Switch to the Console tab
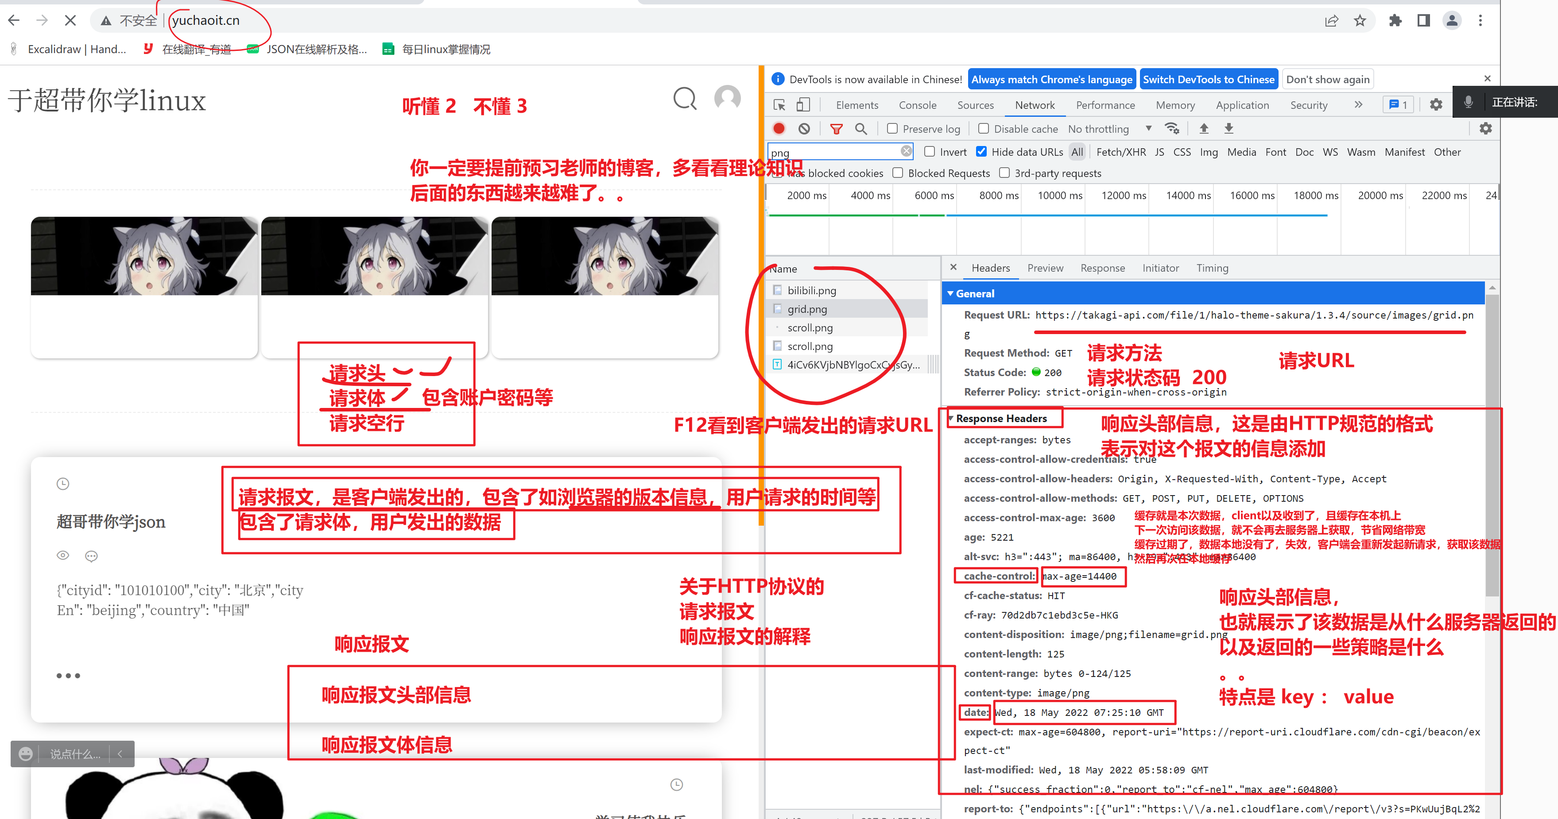This screenshot has width=1558, height=819. pos(918,105)
